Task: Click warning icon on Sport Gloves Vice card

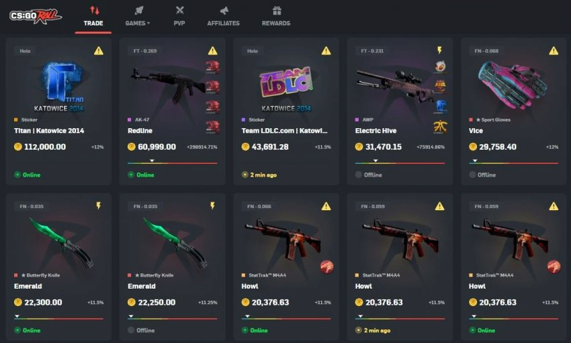Action: 554,51
